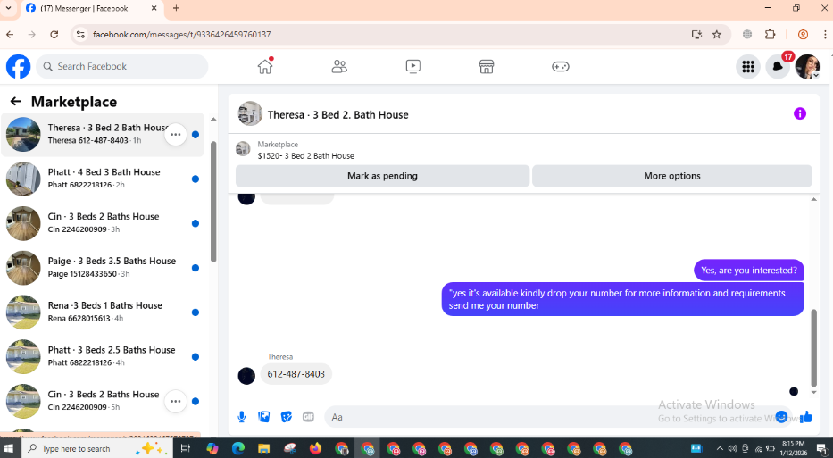Click the unread dot on Rena chat
Screen dimensions: 833x458
pyautogui.click(x=196, y=312)
